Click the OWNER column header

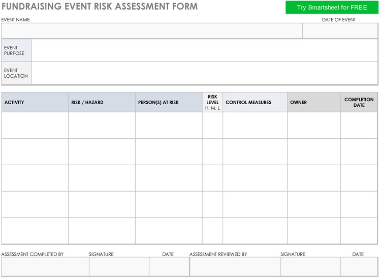pos(314,102)
